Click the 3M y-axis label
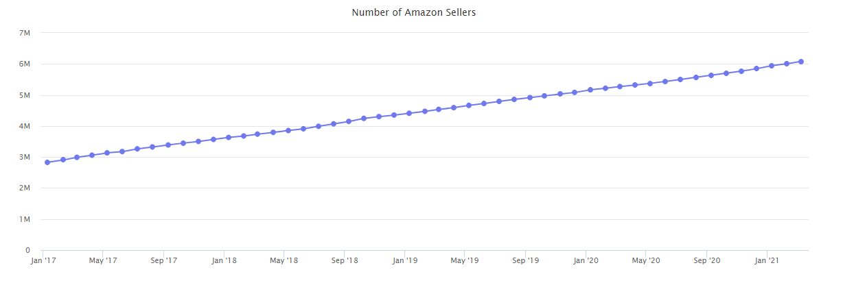Screen dimensions: 843x285 click(x=25, y=157)
